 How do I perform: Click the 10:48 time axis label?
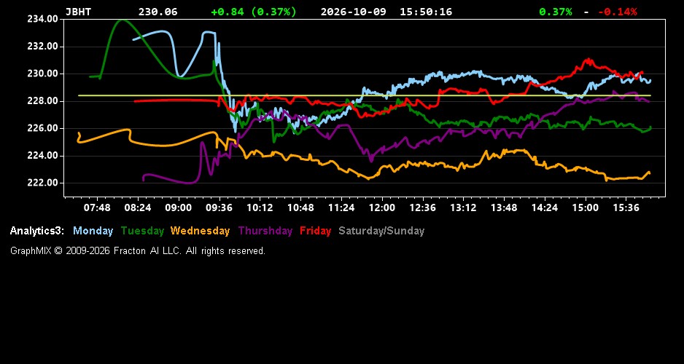(300, 207)
